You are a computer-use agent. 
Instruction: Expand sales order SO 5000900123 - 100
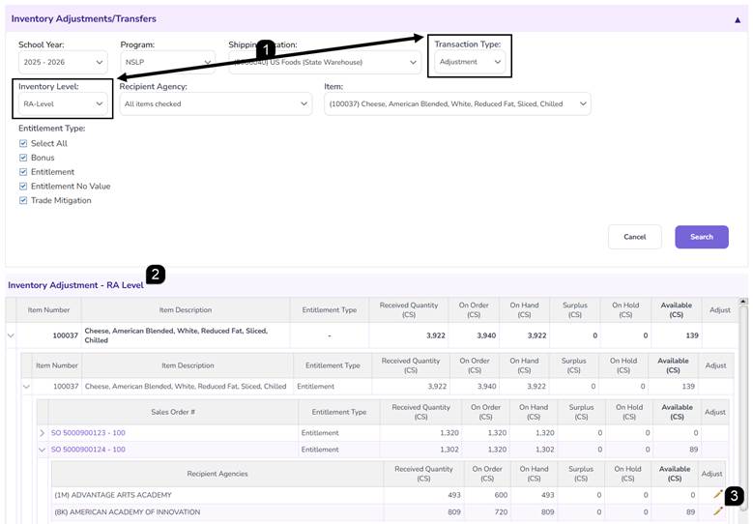tap(42, 433)
